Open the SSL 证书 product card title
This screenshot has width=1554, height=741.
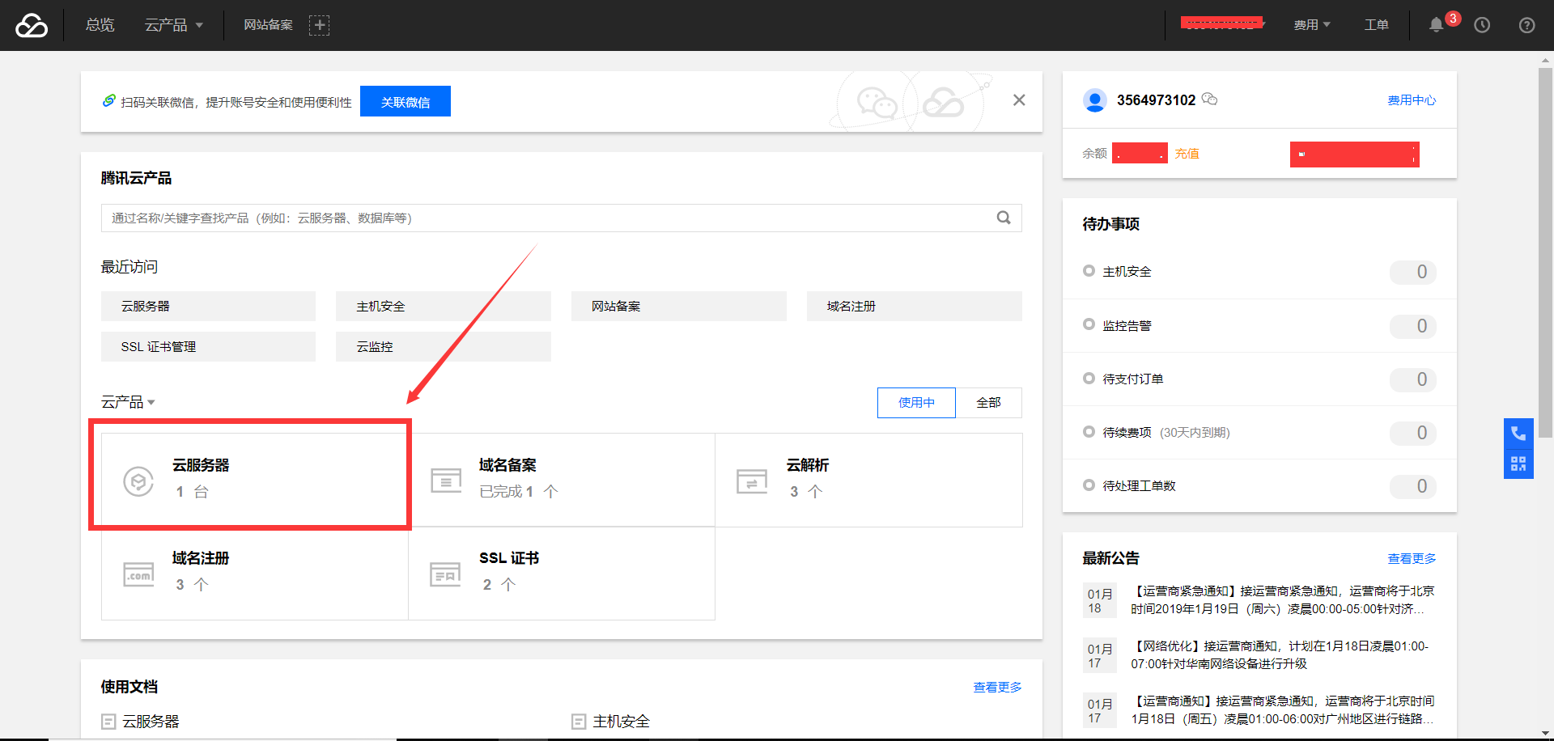pos(509,558)
